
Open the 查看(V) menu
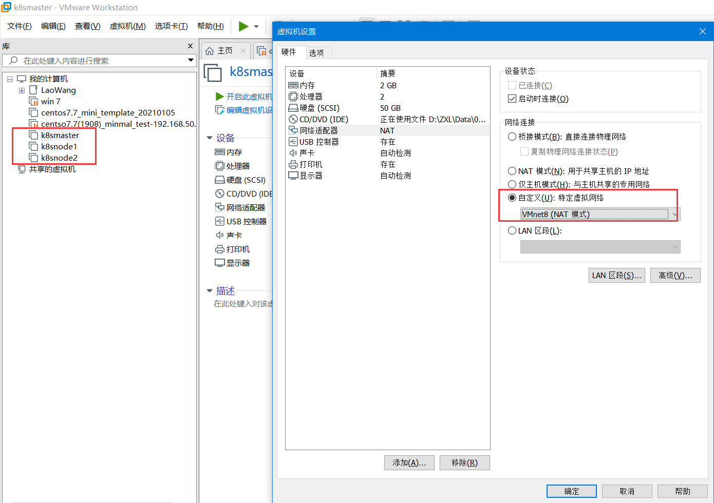tap(88, 26)
